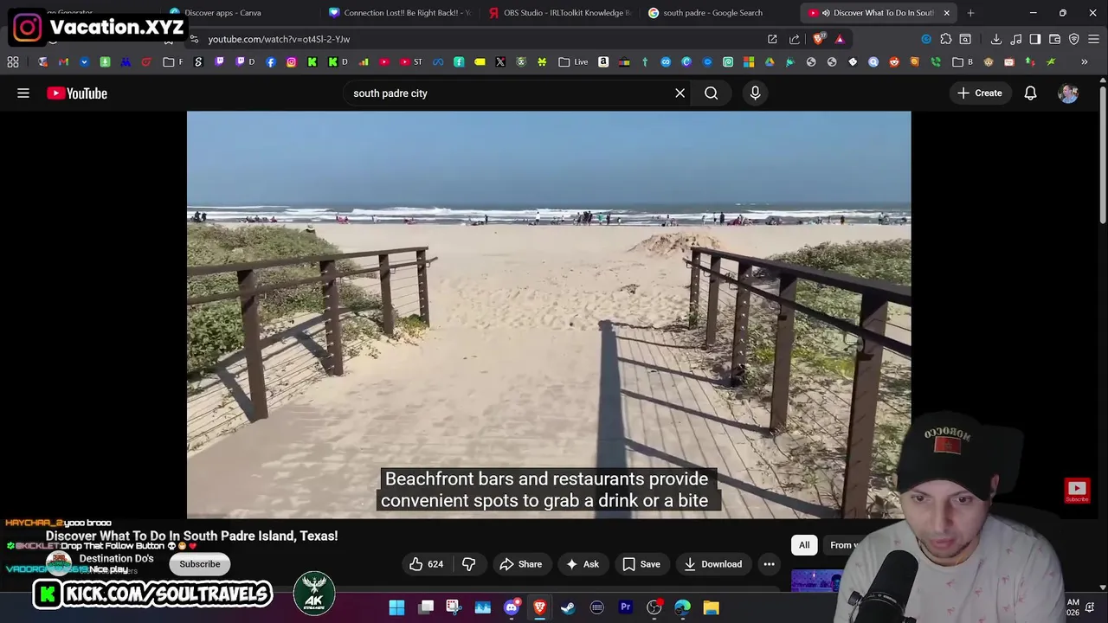Open the Destination Do's channel name

tap(116, 559)
